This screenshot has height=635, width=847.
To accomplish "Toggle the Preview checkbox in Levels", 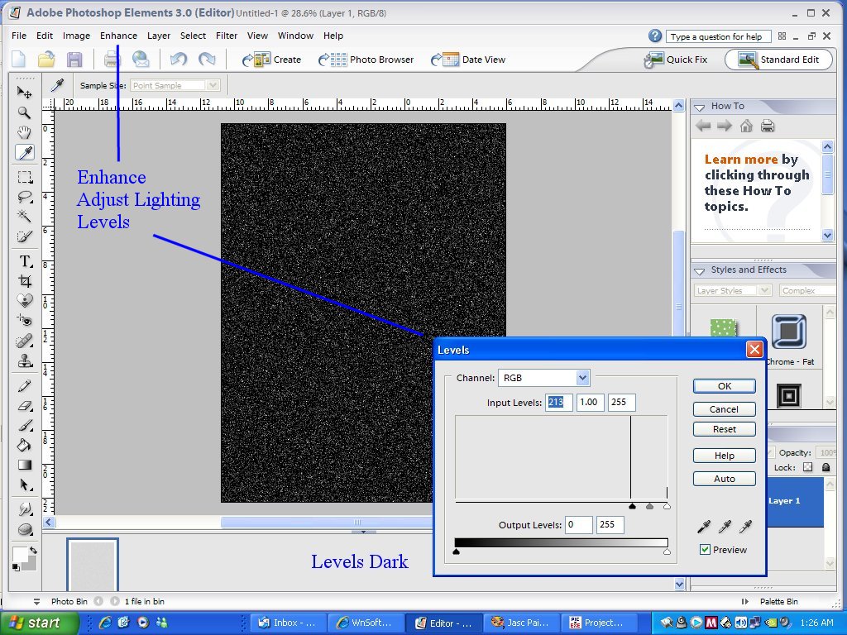I will [705, 550].
